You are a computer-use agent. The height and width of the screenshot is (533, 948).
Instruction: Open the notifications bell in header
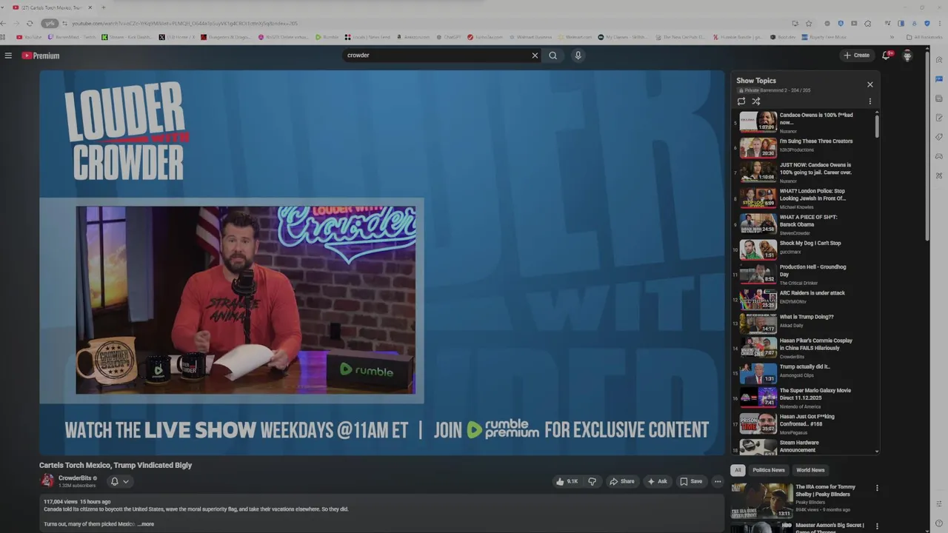[x=886, y=56]
